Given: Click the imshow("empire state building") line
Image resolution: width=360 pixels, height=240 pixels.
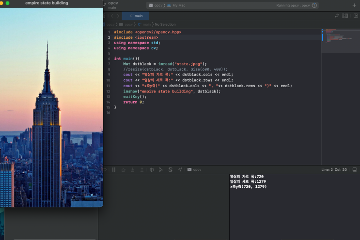Looking at the screenshot, I should [x=172, y=91].
